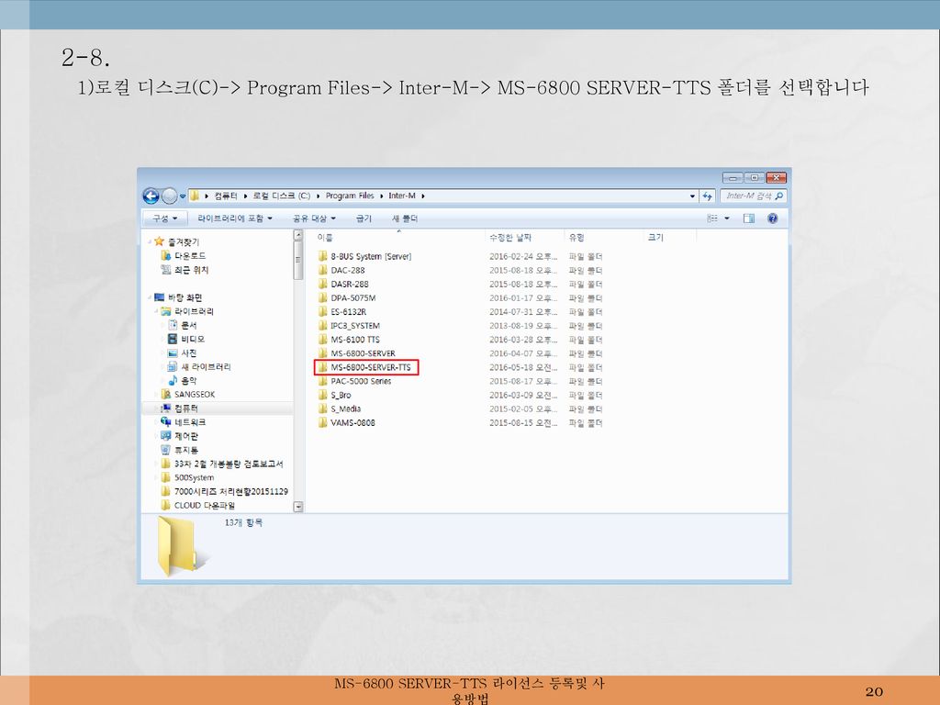The width and height of the screenshot is (940, 705).
Task: Select 즐겨찾기 in navigation pane
Action: [x=184, y=241]
